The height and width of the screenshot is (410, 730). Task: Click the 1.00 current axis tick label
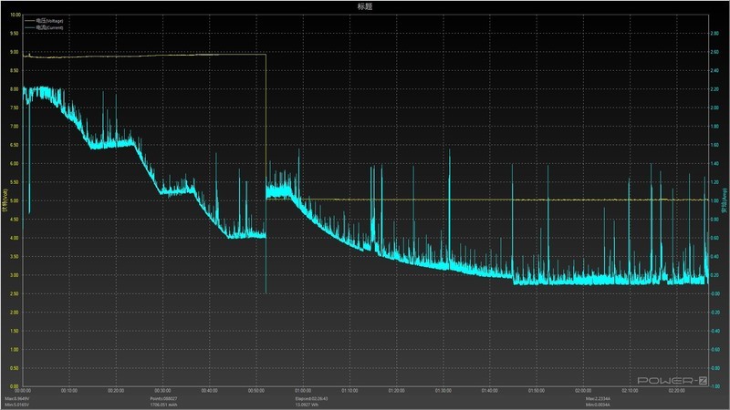(x=714, y=201)
